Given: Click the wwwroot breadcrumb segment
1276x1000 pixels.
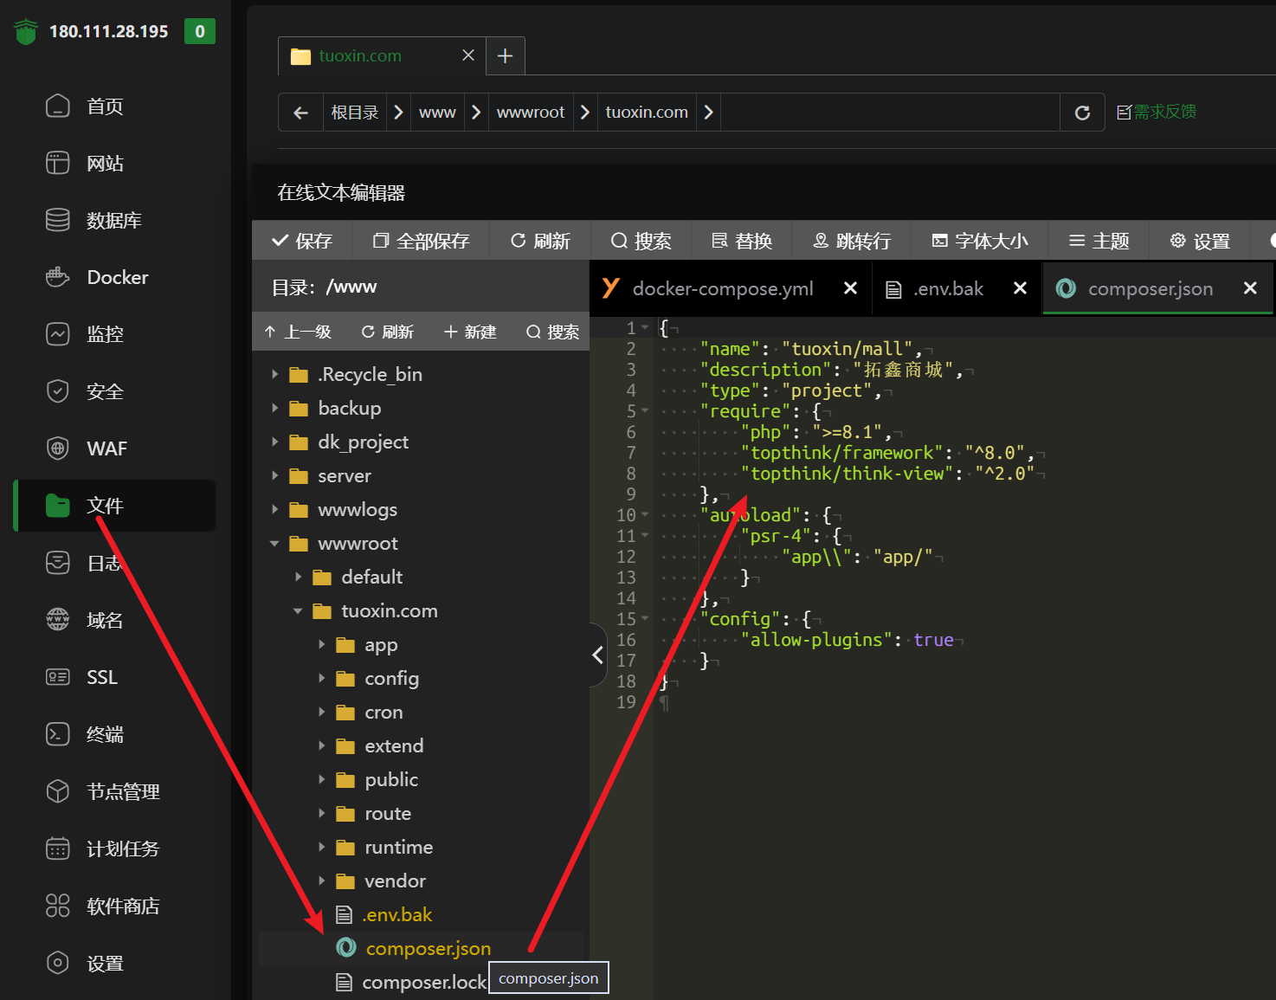Looking at the screenshot, I should coord(531,113).
